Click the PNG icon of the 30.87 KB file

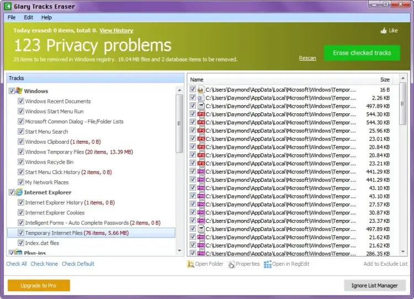[201, 213]
